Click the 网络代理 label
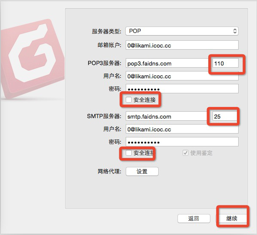 pyautogui.click(x=109, y=172)
